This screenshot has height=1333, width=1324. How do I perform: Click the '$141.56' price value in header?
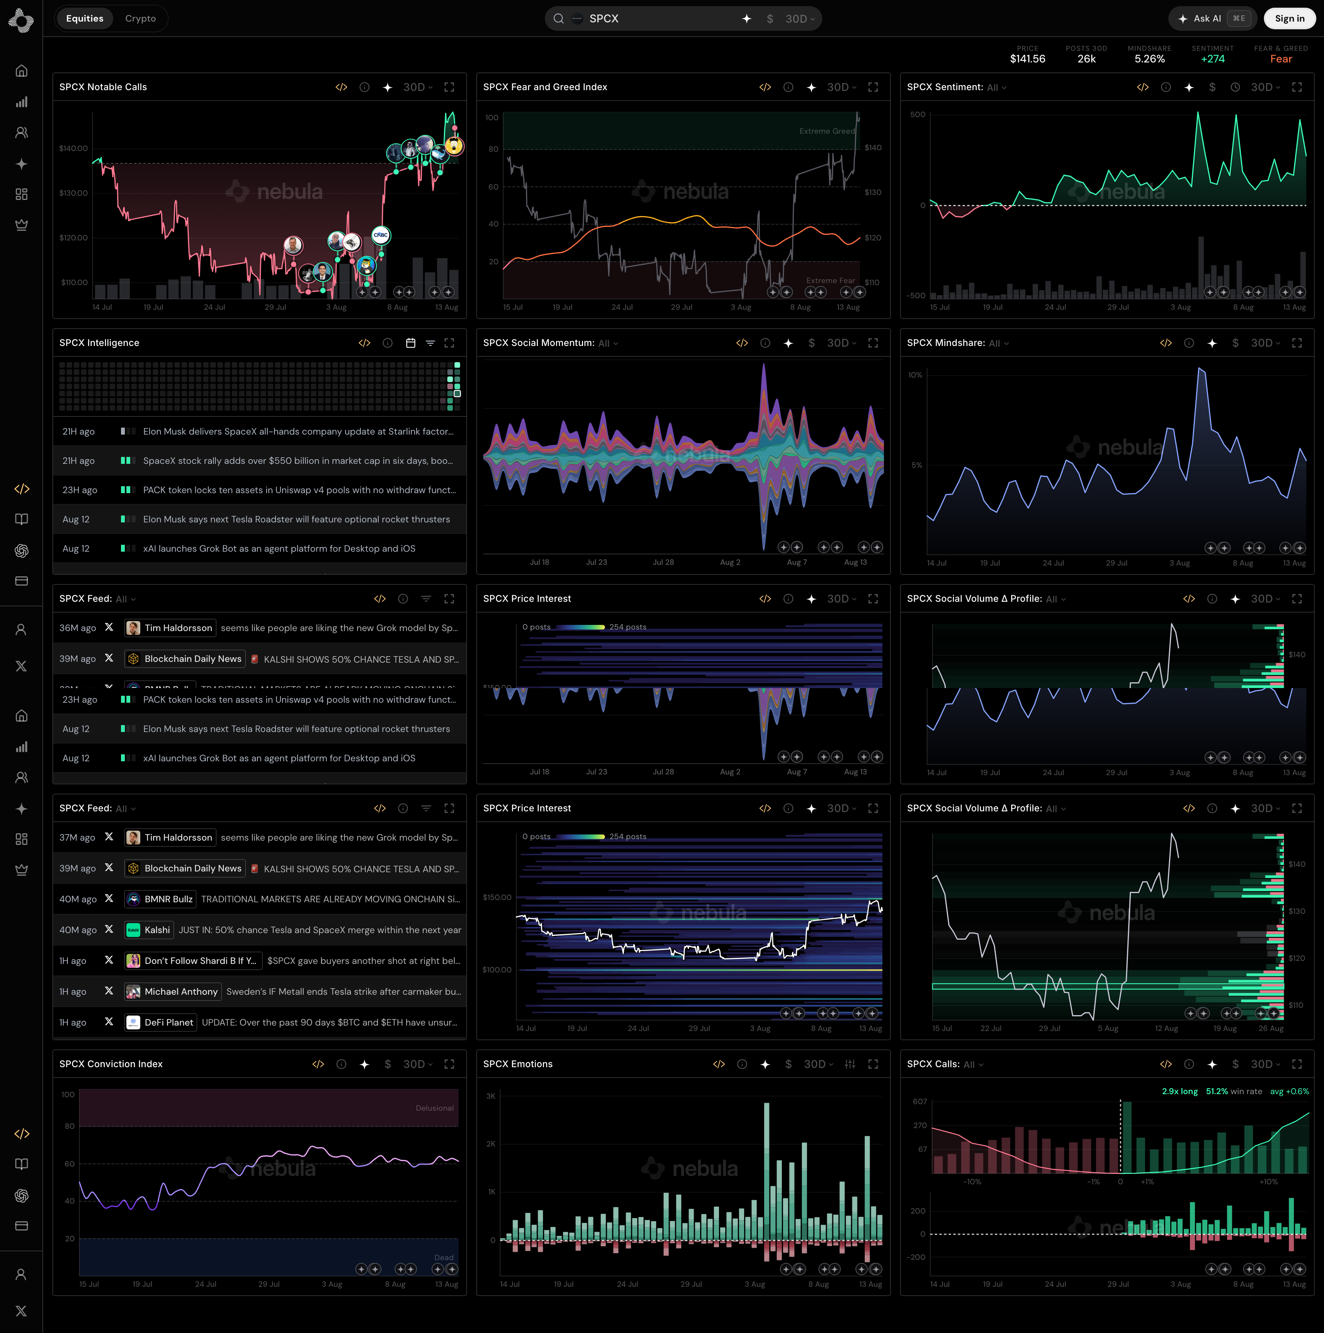1027,59
